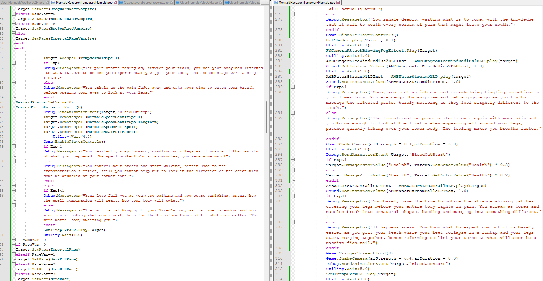
Task: Collapse the fold at 'elseif RaceVar==3'
Action: (14, 274)
